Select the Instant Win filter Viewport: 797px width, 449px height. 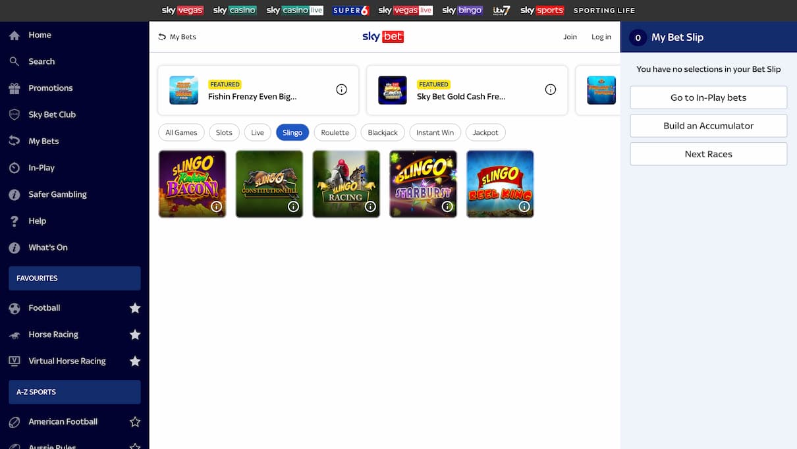tap(435, 132)
